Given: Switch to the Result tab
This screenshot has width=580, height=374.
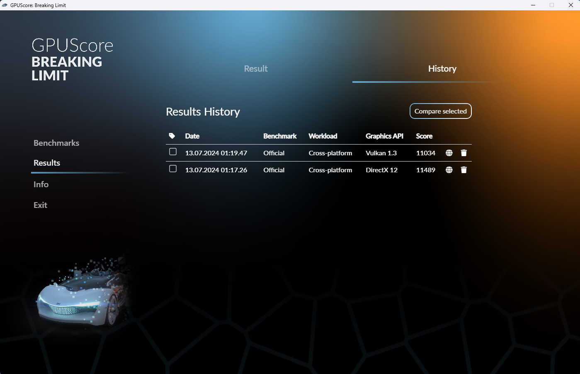Looking at the screenshot, I should point(256,69).
